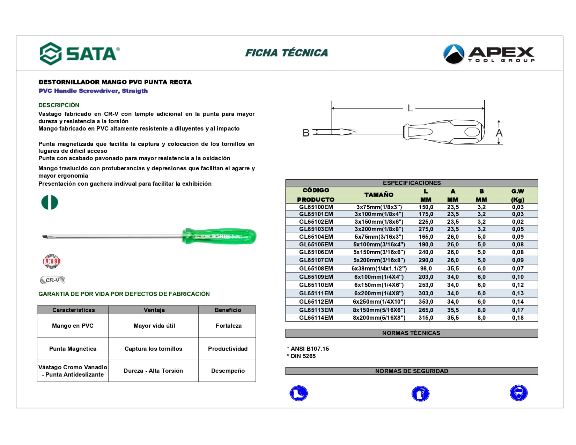Click the safety goggles icon

click(x=518, y=393)
